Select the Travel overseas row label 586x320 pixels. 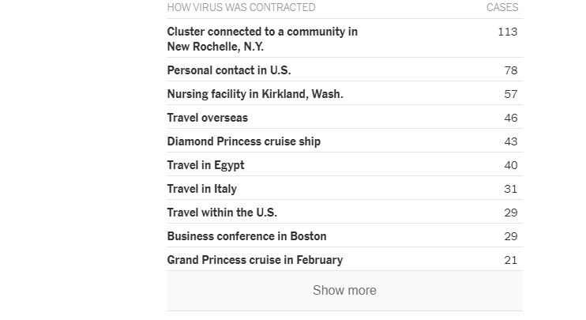coord(208,118)
